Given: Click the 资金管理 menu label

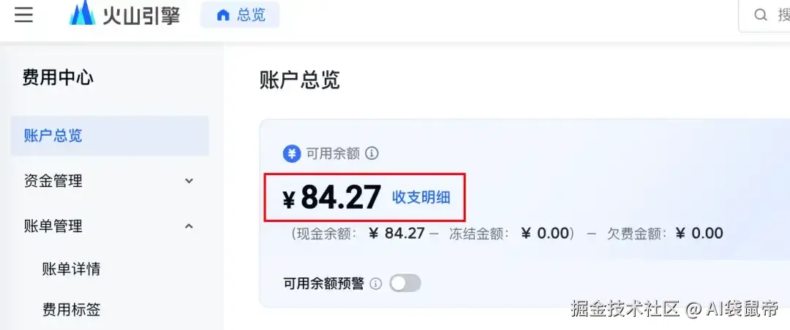Looking at the screenshot, I should (x=53, y=180).
